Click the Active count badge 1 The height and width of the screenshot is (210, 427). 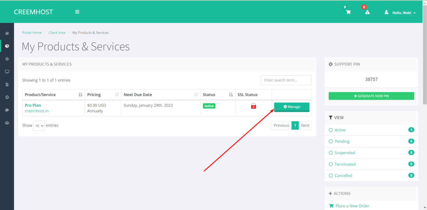tap(411, 130)
